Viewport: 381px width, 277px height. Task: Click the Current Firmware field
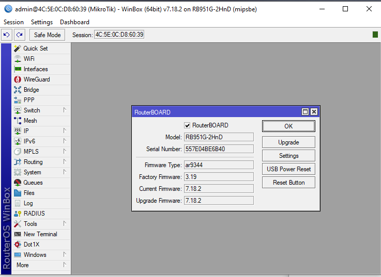click(x=219, y=189)
